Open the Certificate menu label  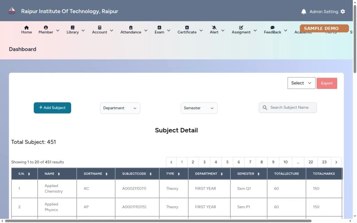187,32
